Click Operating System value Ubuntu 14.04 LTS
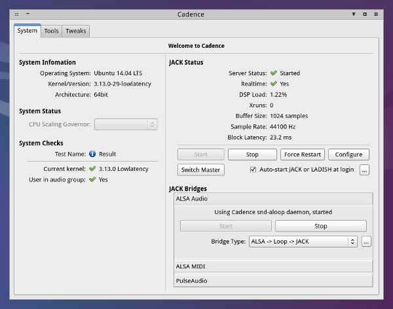 coord(118,73)
